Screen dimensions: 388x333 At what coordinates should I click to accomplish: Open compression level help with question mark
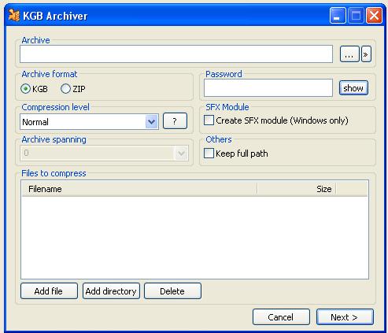point(175,121)
